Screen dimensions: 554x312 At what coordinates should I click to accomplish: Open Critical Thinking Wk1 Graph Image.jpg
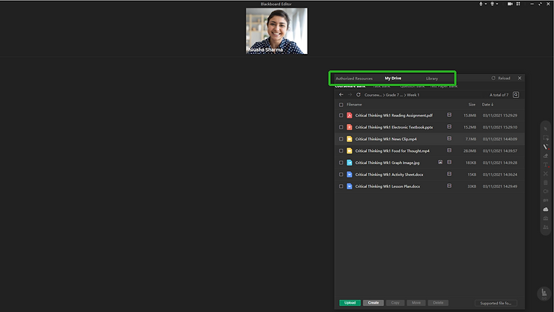click(388, 162)
